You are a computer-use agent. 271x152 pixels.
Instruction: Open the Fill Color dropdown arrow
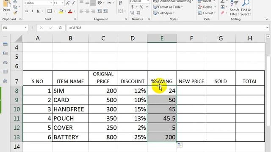[x=65, y=11]
